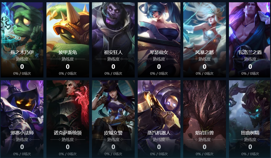This screenshot has height=158, width=271.
Task: Choose the 琴瑟仙女 champion card
Action: point(159,40)
